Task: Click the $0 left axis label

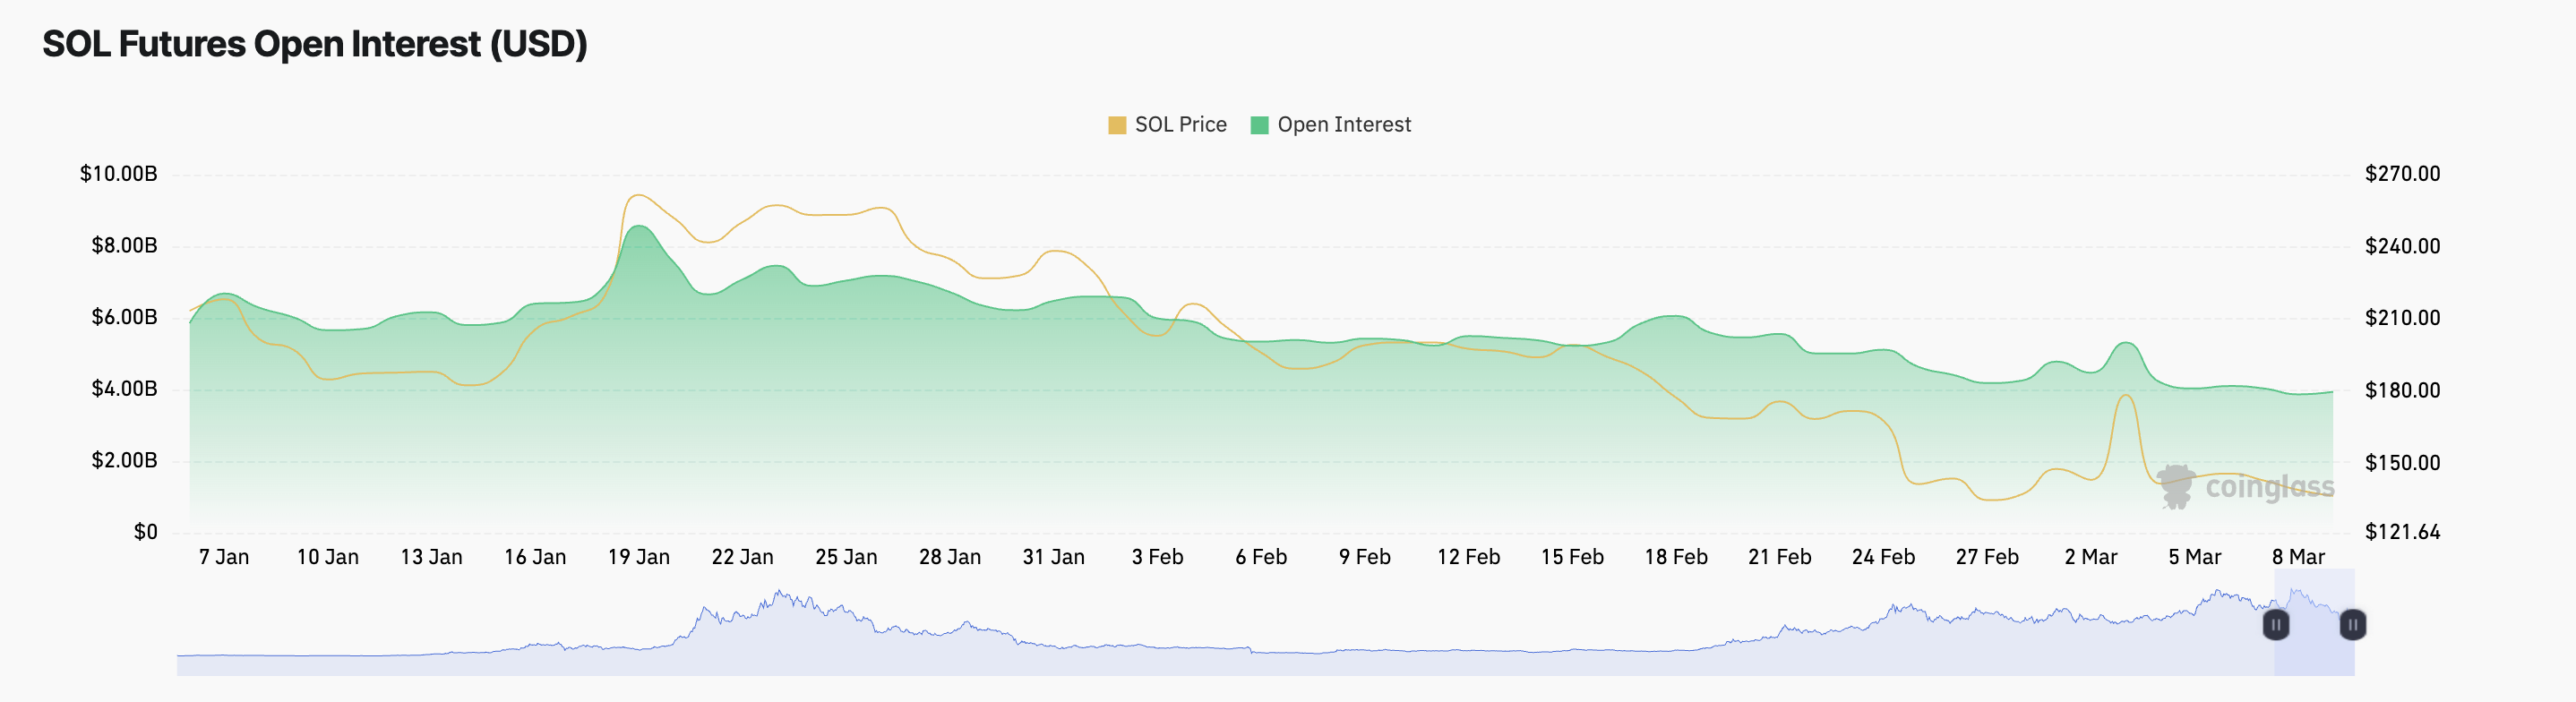Action: (x=145, y=532)
